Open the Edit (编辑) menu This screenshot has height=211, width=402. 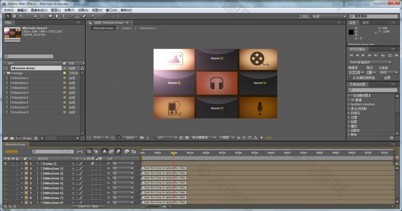point(22,10)
